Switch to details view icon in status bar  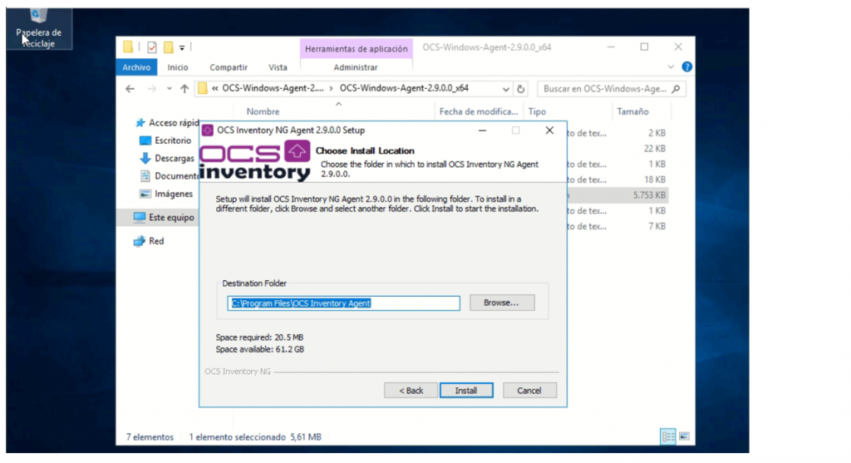click(x=668, y=436)
